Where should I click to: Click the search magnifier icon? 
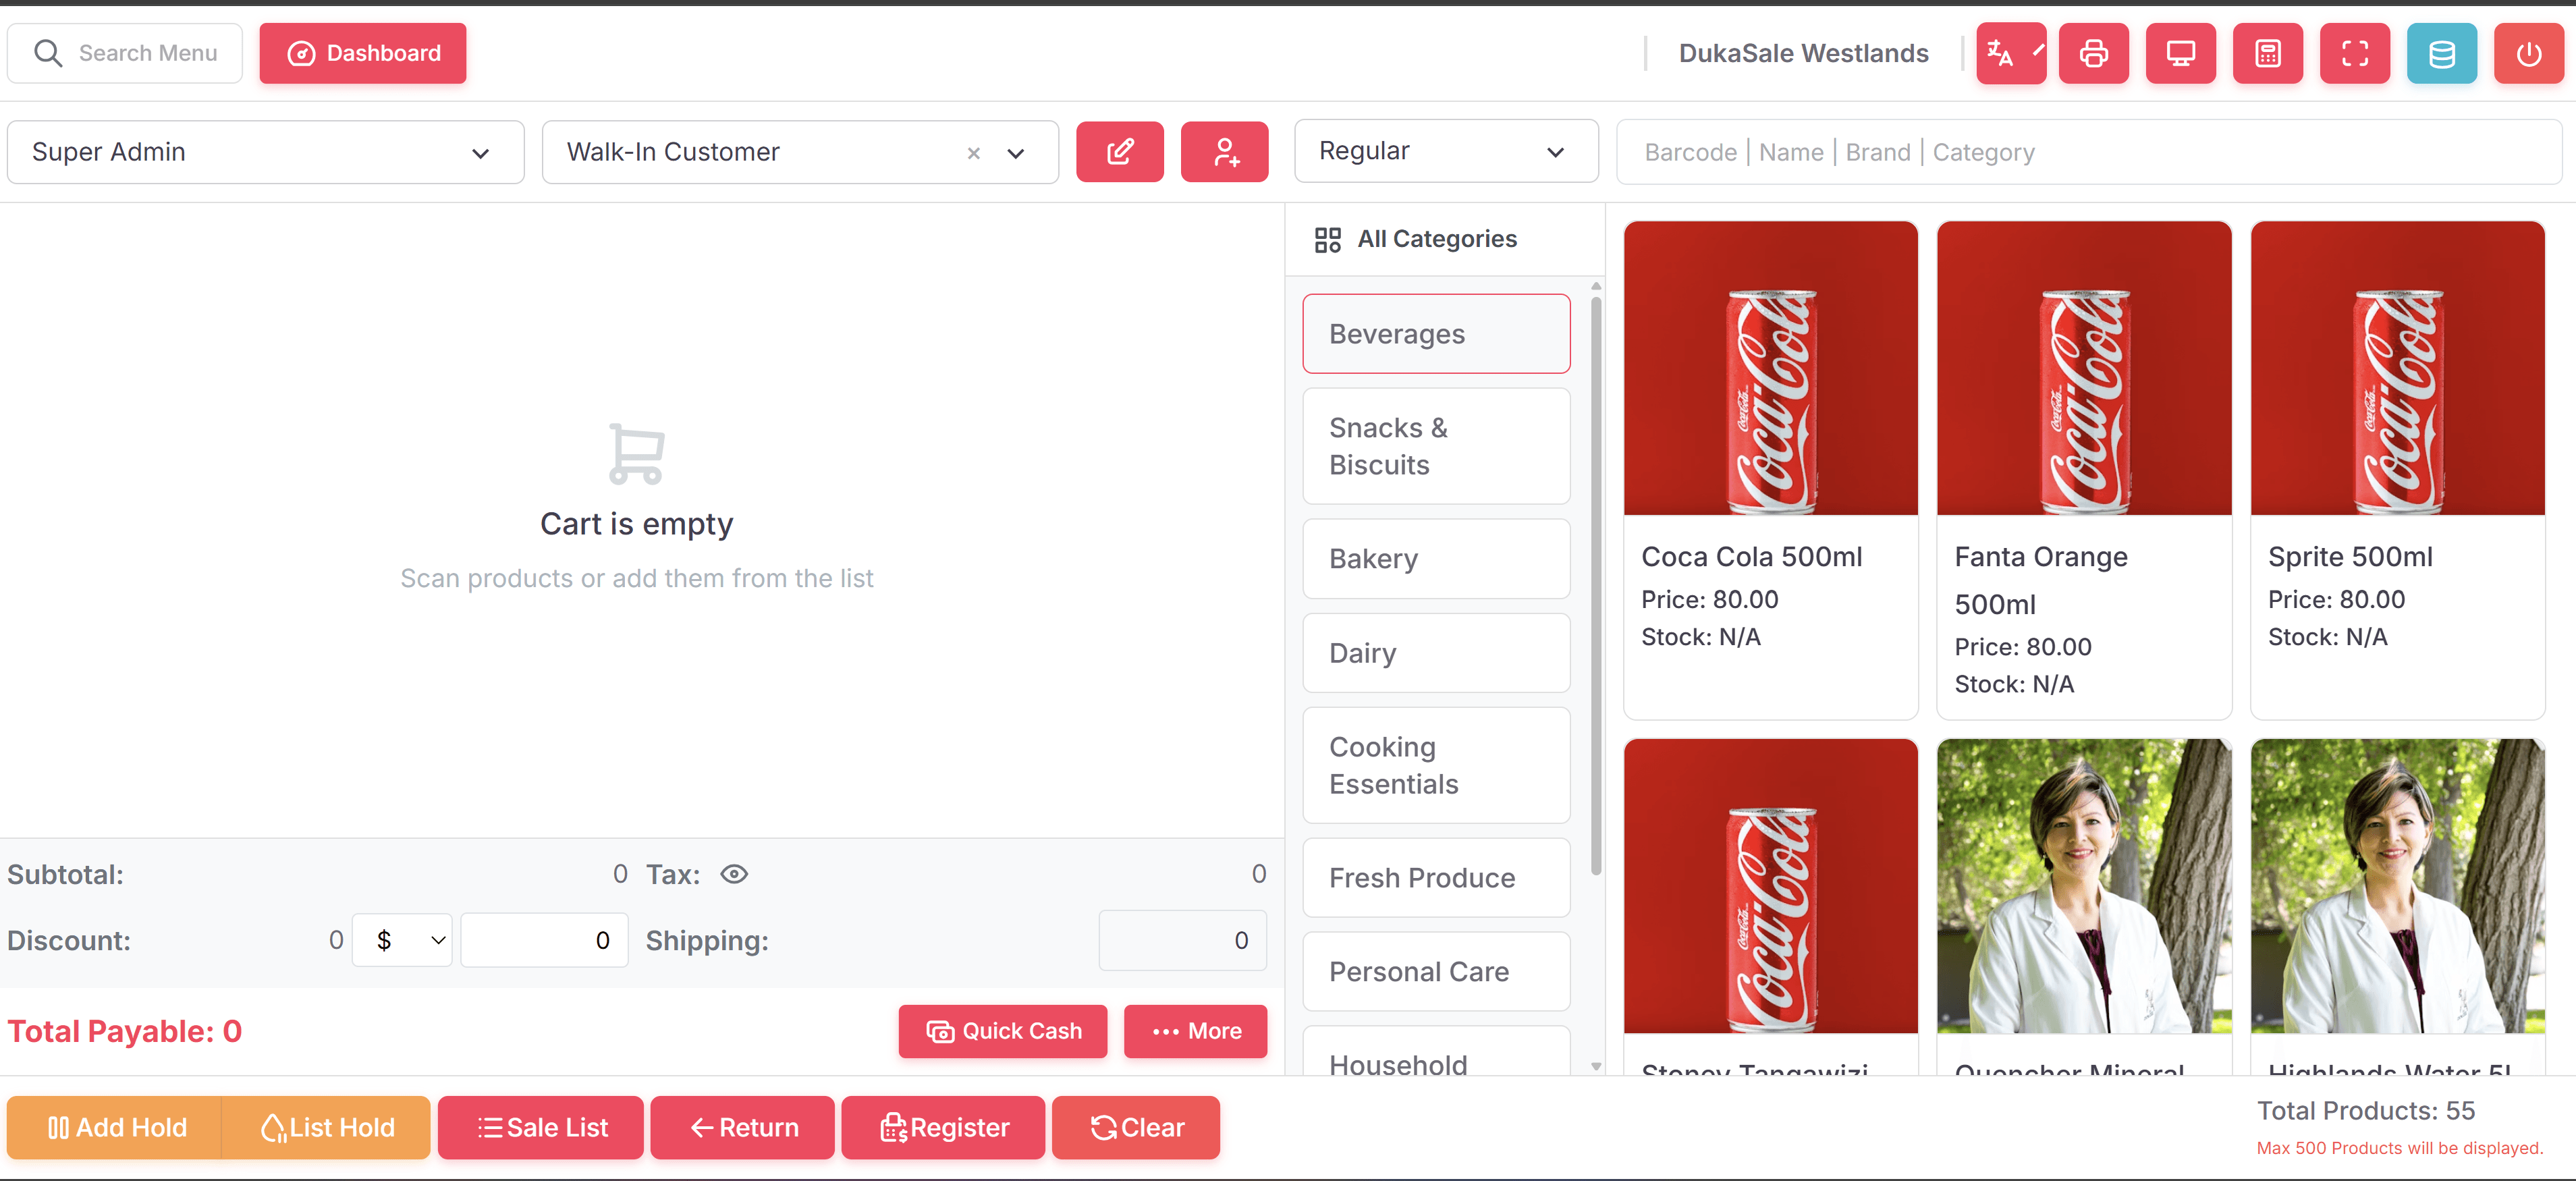coord(48,53)
